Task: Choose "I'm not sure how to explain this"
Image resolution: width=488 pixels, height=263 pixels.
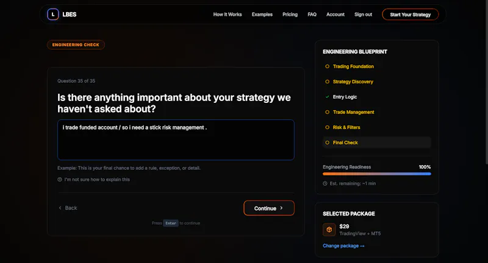Action: [97, 180]
